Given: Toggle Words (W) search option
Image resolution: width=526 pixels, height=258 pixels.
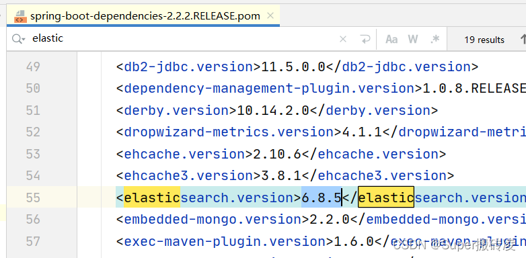Looking at the screenshot, I should [413, 39].
